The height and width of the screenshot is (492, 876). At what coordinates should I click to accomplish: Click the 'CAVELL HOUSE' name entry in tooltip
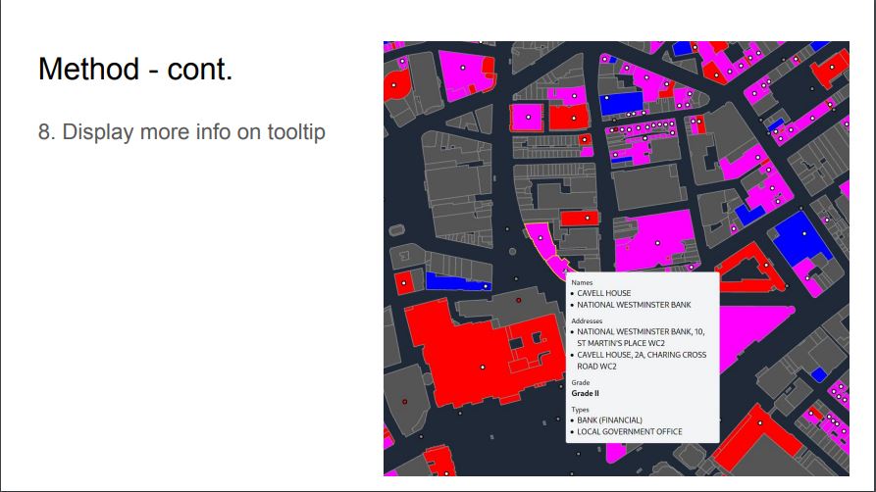(x=604, y=293)
